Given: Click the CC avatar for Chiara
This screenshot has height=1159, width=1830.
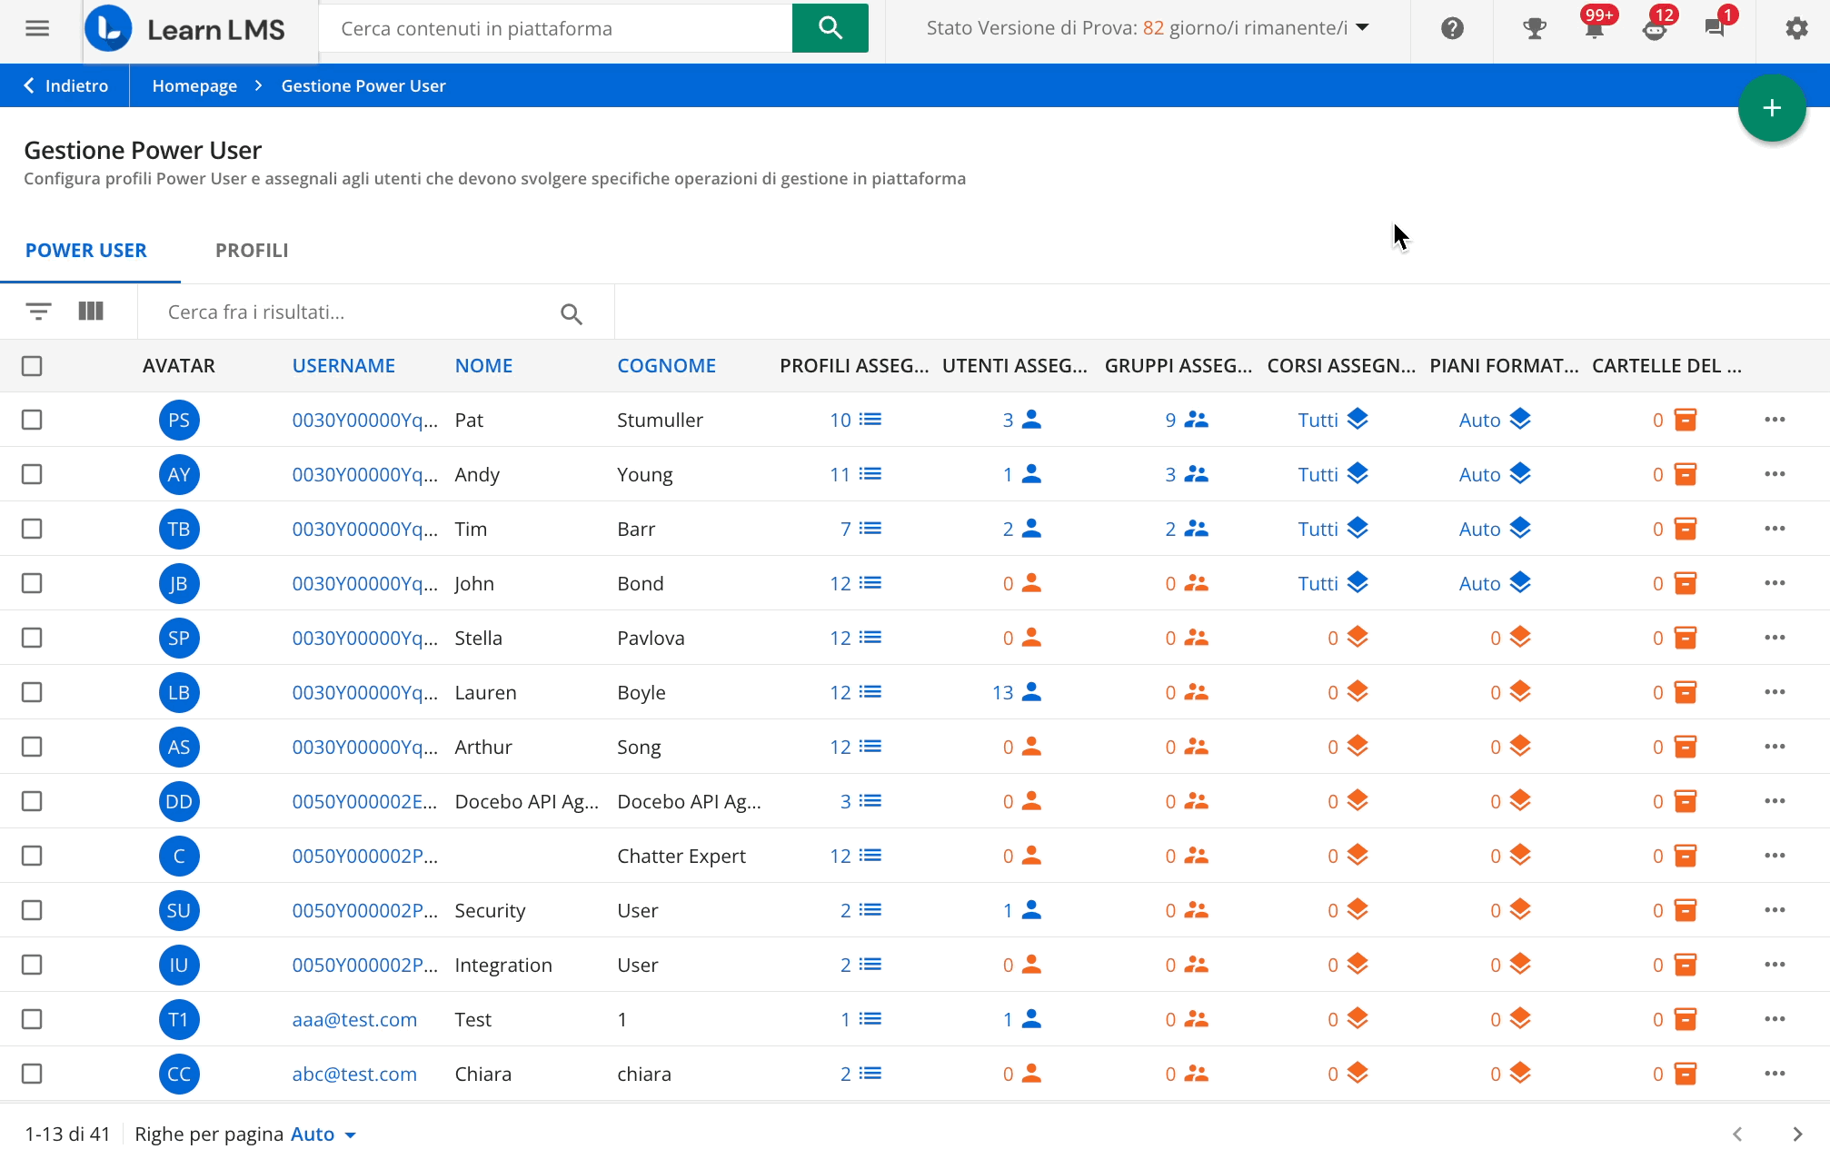Looking at the screenshot, I should tap(179, 1074).
